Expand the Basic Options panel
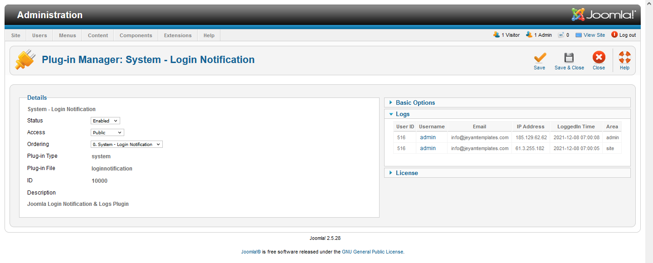This screenshot has width=653, height=263. tap(507, 102)
